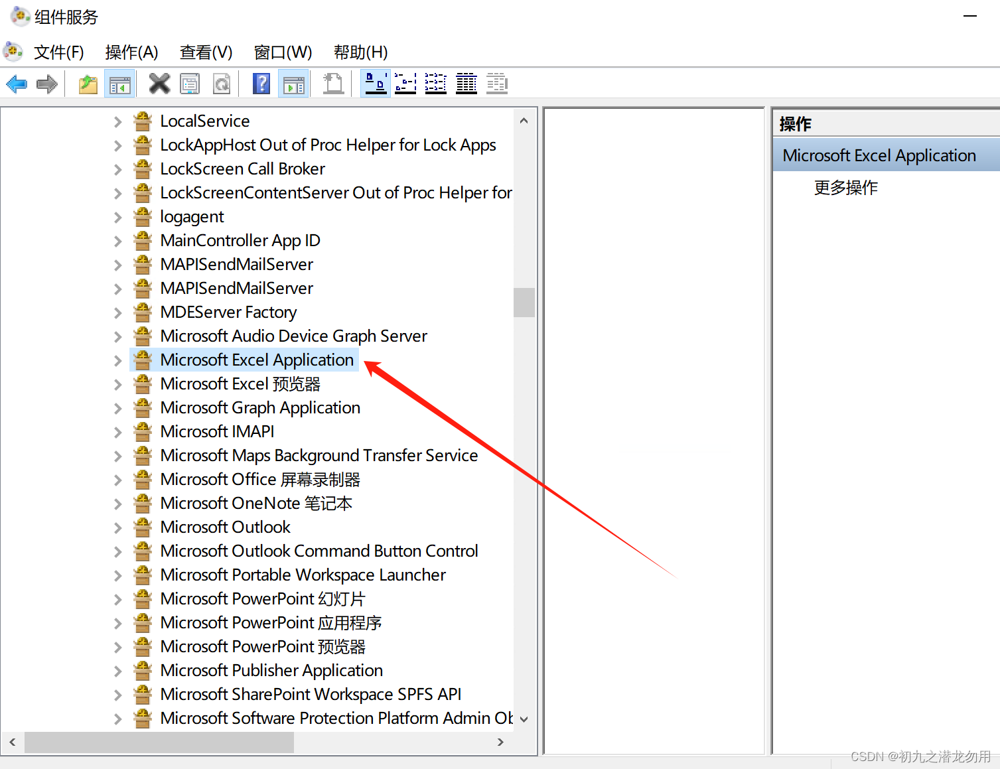Click the Microsoft Excel Application actions pane header

(886, 155)
